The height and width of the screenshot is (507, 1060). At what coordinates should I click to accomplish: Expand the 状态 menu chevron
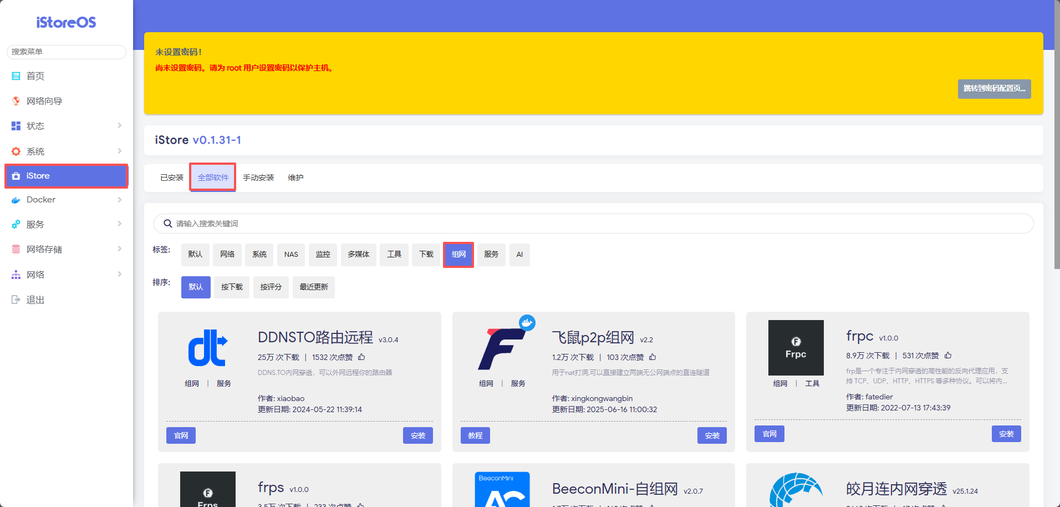coord(120,126)
